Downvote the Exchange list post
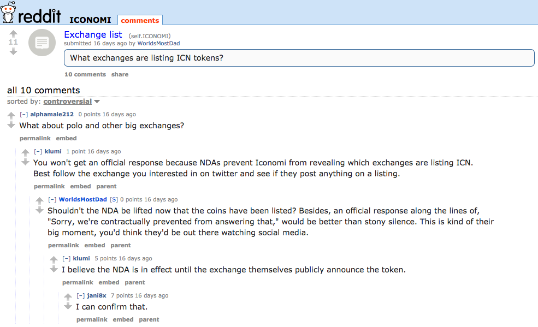Image resolution: width=538 pixels, height=327 pixels. tap(13, 52)
